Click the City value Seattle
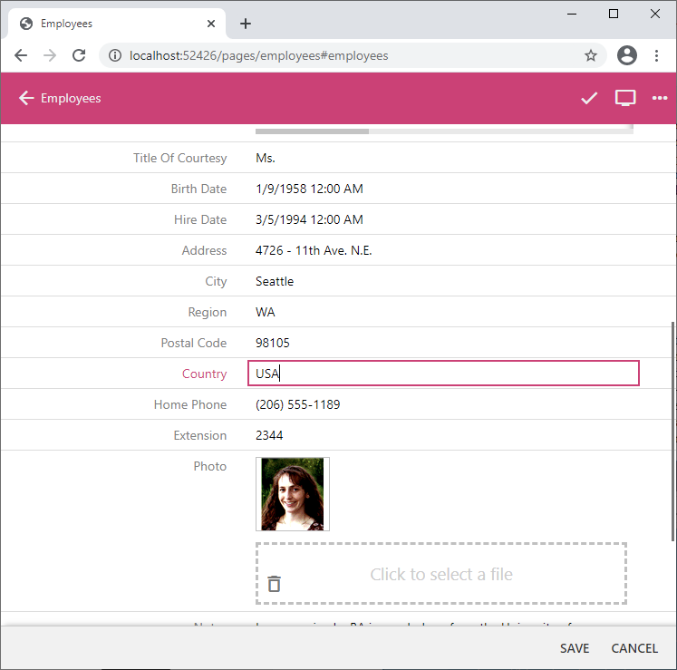The image size is (677, 670). coord(275,281)
